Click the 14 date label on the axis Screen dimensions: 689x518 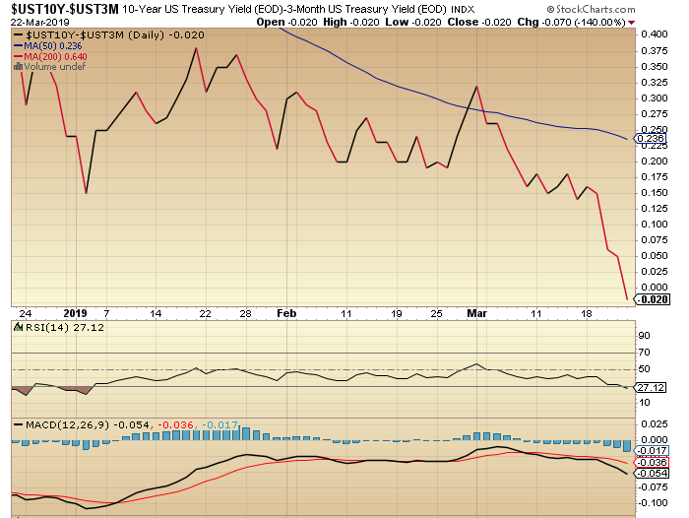pos(156,314)
